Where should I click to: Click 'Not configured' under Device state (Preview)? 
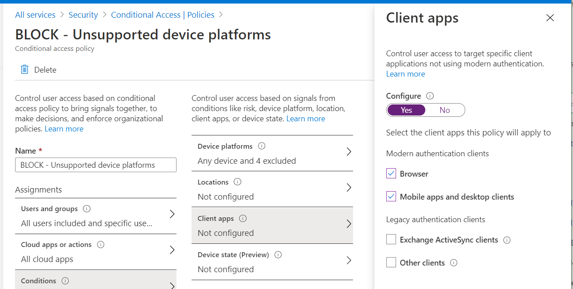pyautogui.click(x=226, y=270)
